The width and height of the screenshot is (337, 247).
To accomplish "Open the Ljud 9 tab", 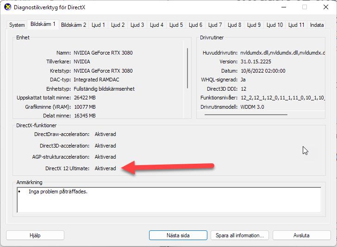I will [x=254, y=25].
